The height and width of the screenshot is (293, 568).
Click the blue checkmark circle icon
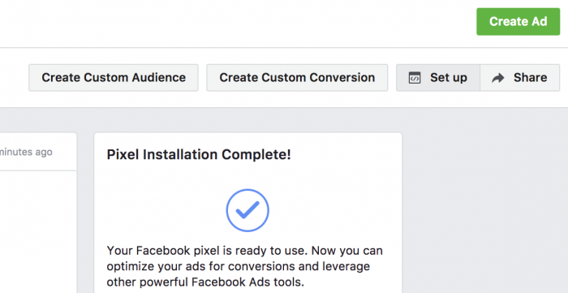coord(247,210)
